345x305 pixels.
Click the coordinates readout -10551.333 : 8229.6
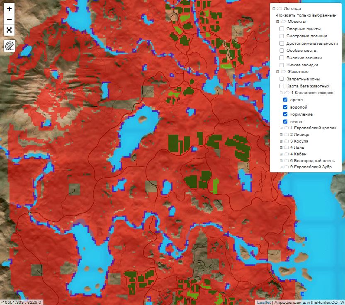[22, 303]
